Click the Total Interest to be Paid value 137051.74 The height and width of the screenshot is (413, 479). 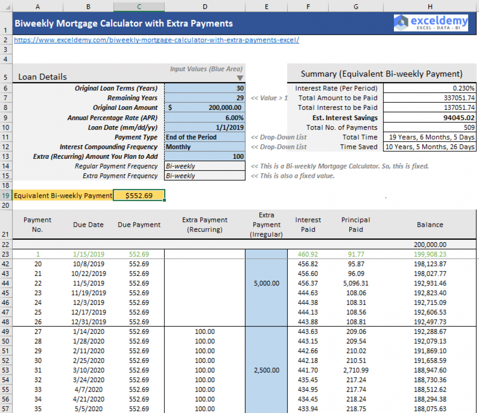430,108
